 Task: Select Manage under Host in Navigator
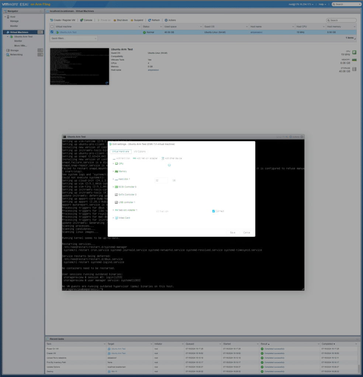click(x=14, y=21)
